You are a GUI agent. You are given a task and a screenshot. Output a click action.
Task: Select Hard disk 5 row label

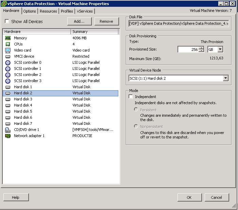pyautogui.click(x=23, y=111)
